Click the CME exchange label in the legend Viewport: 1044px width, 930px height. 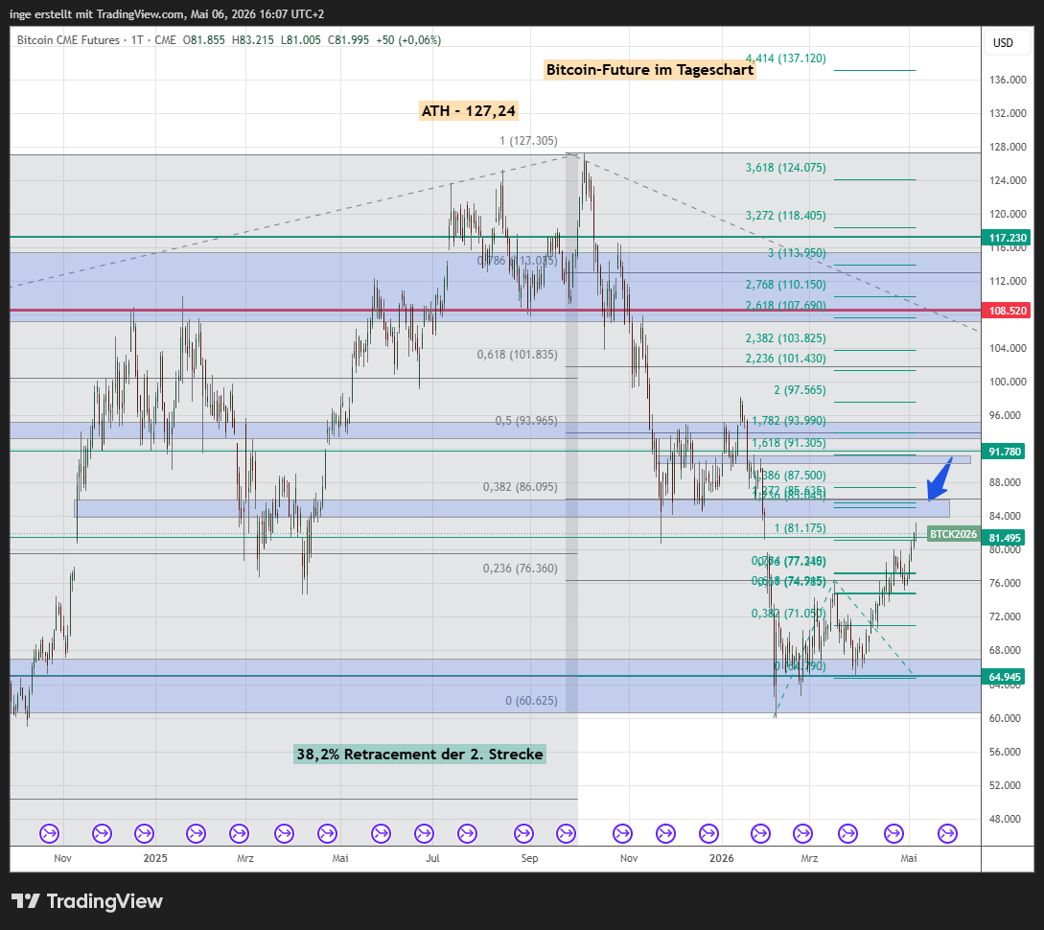165,40
